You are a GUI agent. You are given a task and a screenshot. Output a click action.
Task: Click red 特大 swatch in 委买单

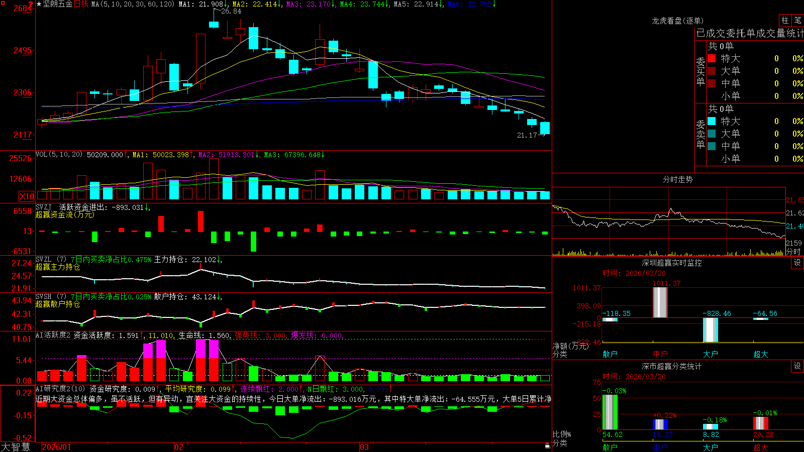pyautogui.click(x=712, y=58)
